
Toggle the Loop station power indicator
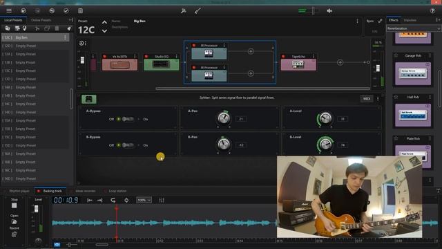(x=104, y=191)
